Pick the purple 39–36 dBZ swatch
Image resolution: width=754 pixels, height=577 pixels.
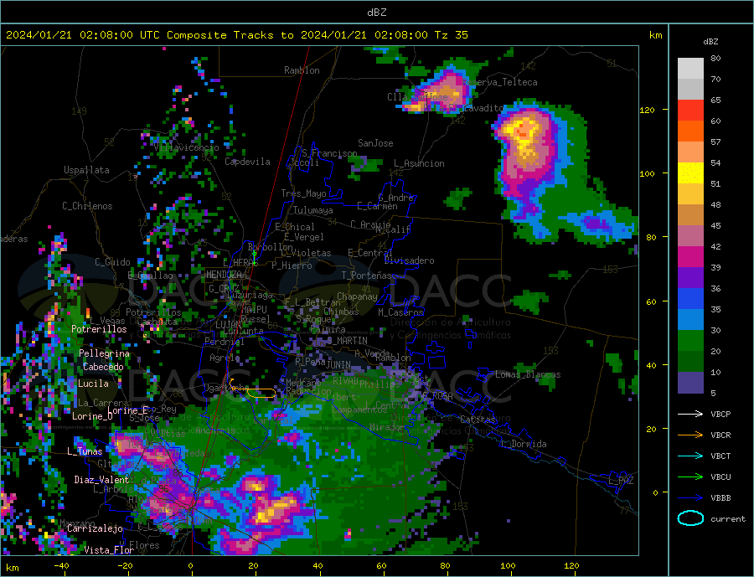pyautogui.click(x=690, y=278)
